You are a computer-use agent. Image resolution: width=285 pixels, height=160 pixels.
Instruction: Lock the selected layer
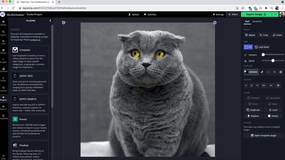click(x=273, y=110)
